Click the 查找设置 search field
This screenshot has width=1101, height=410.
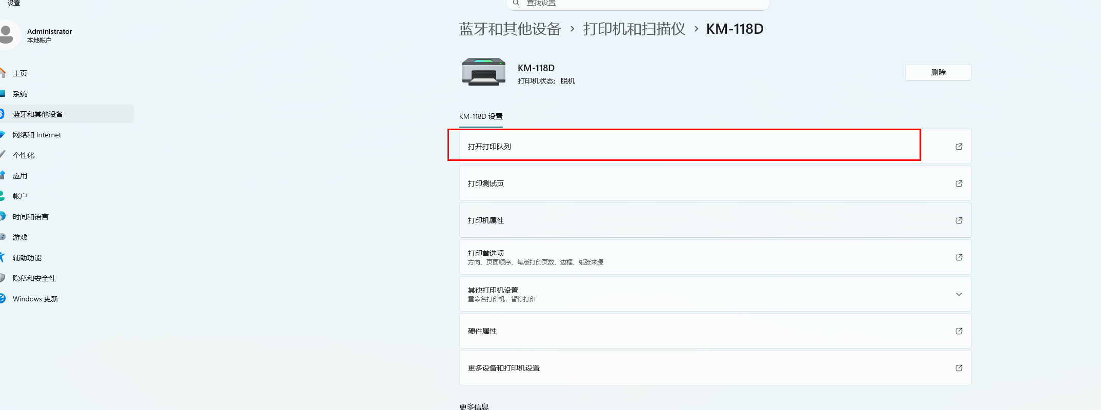[638, 4]
